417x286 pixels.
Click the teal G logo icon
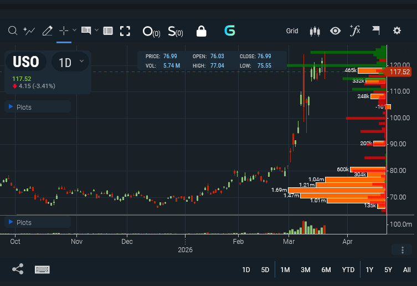point(230,30)
